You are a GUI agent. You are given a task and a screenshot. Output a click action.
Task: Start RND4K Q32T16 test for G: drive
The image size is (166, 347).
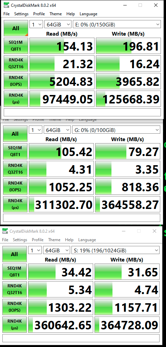click(x=15, y=169)
